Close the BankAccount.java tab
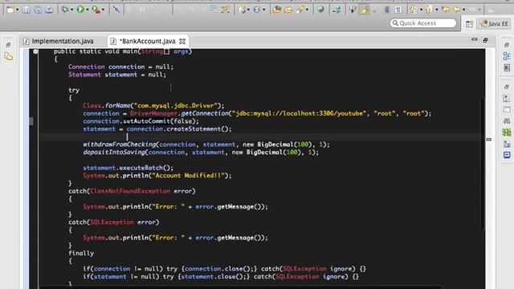Image resolution: width=514 pixels, height=289 pixels. 182,41
